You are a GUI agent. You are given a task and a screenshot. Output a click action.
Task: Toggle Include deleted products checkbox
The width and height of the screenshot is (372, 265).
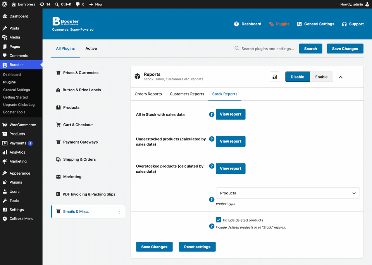(218, 220)
